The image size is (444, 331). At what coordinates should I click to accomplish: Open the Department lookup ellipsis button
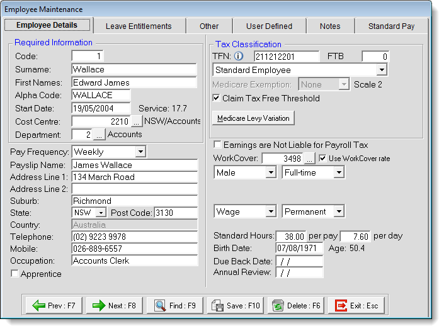pyautogui.click(x=99, y=135)
